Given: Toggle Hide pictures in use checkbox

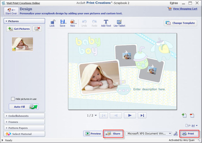Looking at the screenshot, I should (13, 99).
